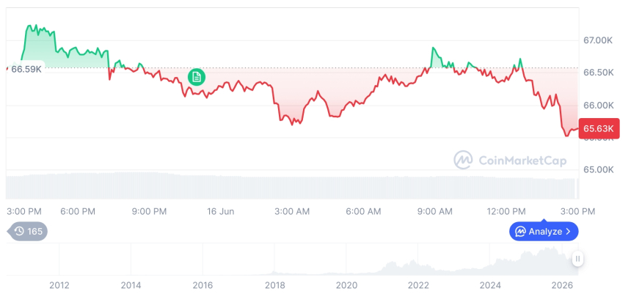Click the 65.00K price axis label

click(x=598, y=169)
